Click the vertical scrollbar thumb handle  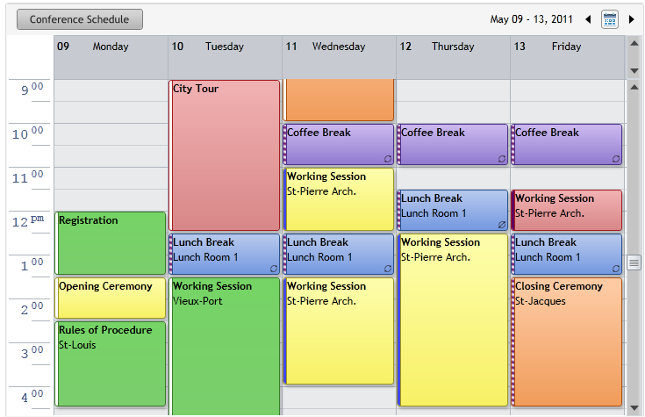click(634, 262)
